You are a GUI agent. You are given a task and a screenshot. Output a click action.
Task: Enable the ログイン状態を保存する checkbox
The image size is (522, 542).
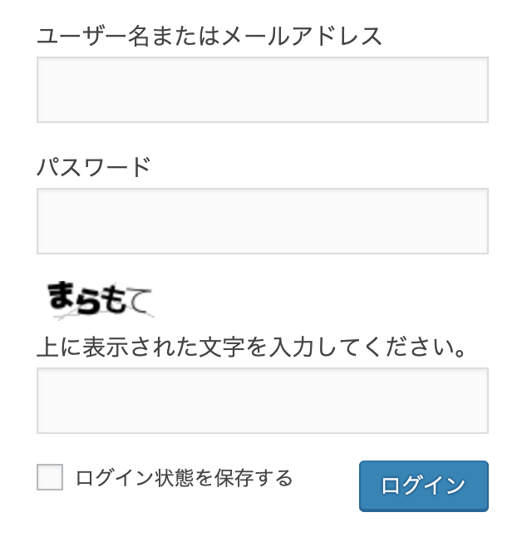[50, 478]
